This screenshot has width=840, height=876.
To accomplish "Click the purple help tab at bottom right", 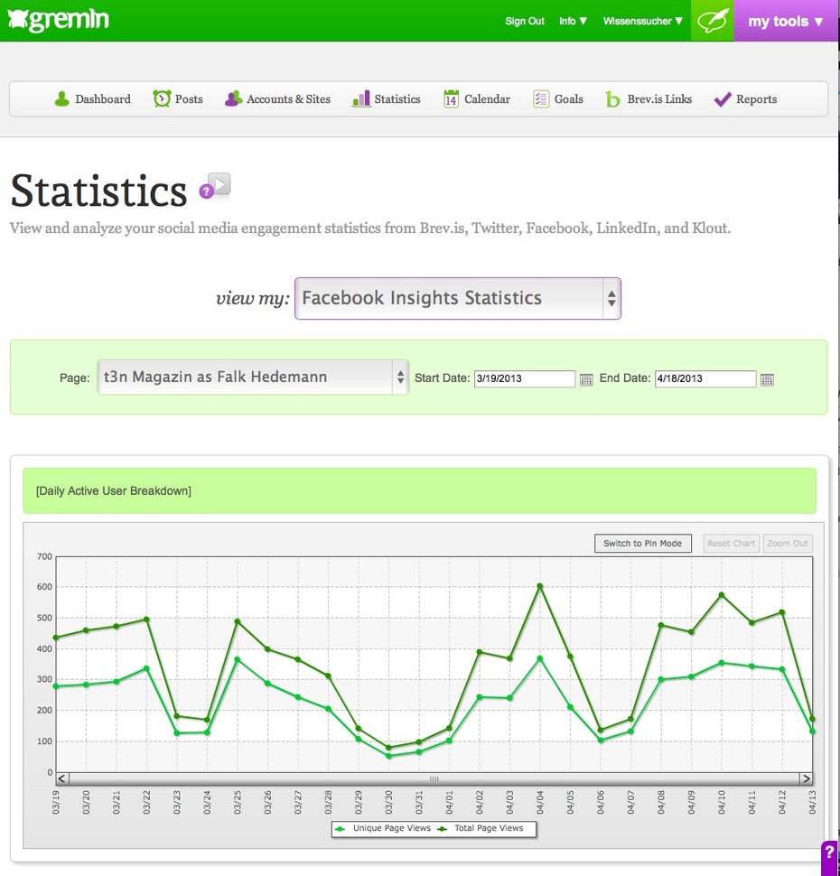I will click(x=830, y=858).
